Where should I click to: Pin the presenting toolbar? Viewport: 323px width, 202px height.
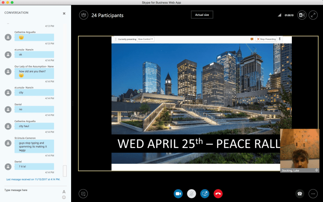pos(280,39)
